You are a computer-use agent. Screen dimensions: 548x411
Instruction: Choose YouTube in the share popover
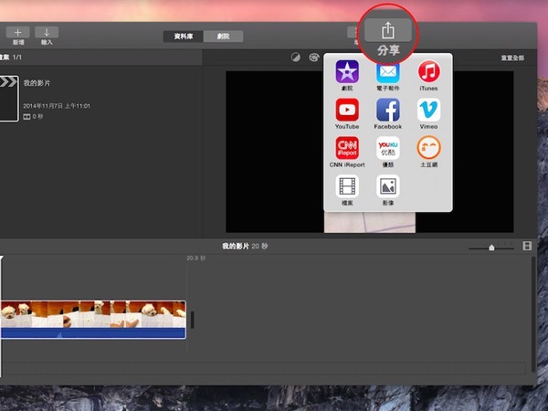coord(347,111)
